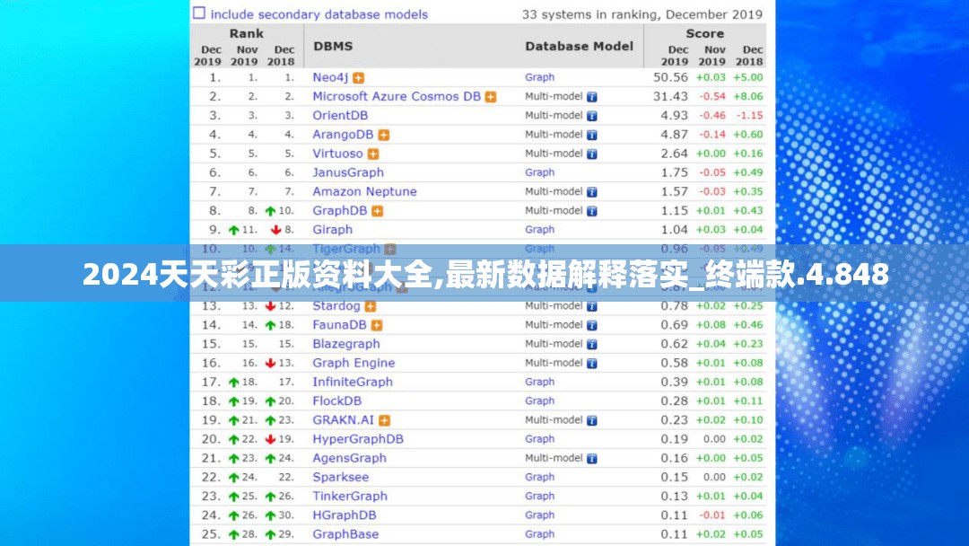Select the AgensGraph link
969x546 pixels.
[349, 458]
